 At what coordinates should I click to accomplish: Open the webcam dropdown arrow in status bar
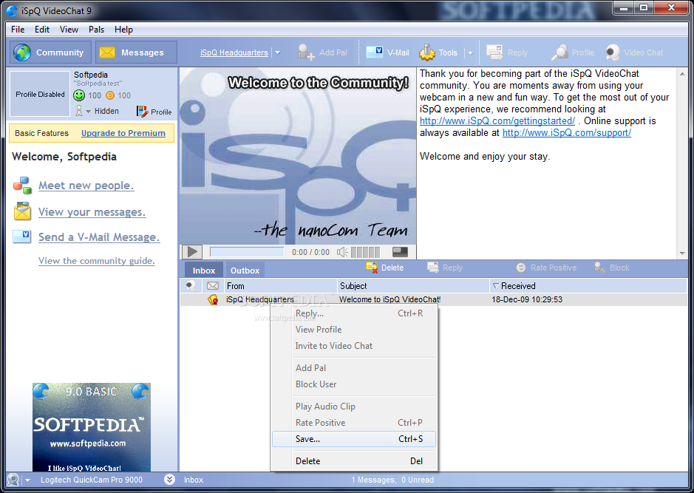coord(27,480)
